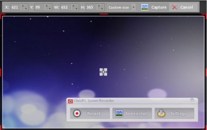
Task: Click the Capture picture icon in top toolbar
Action: click(144, 7)
